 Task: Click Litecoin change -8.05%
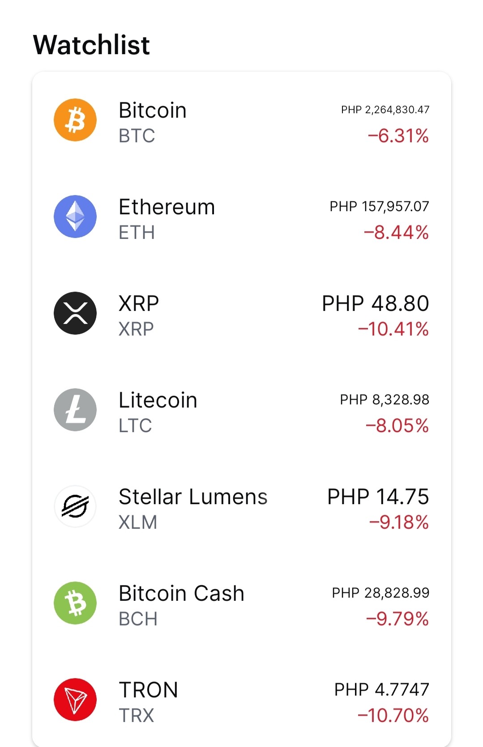point(398,425)
